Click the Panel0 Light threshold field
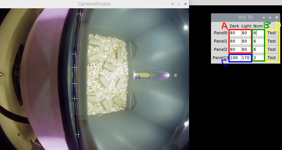 tap(246, 33)
